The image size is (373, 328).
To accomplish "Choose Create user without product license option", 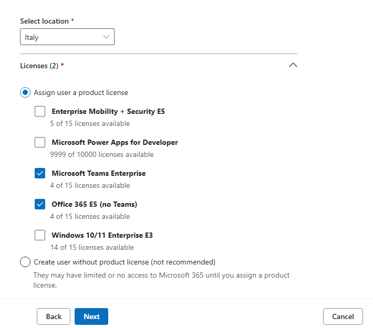I will (25, 262).
